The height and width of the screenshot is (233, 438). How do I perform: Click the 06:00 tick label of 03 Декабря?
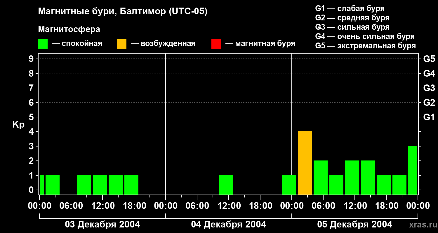[71, 206]
